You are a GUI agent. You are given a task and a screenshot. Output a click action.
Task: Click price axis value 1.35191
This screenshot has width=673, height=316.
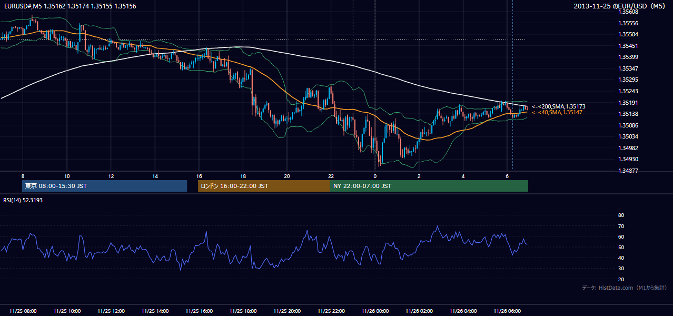click(x=628, y=103)
